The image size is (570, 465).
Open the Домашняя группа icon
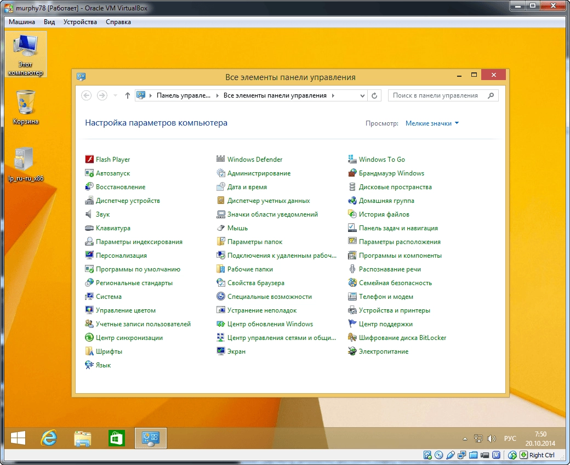click(x=352, y=201)
